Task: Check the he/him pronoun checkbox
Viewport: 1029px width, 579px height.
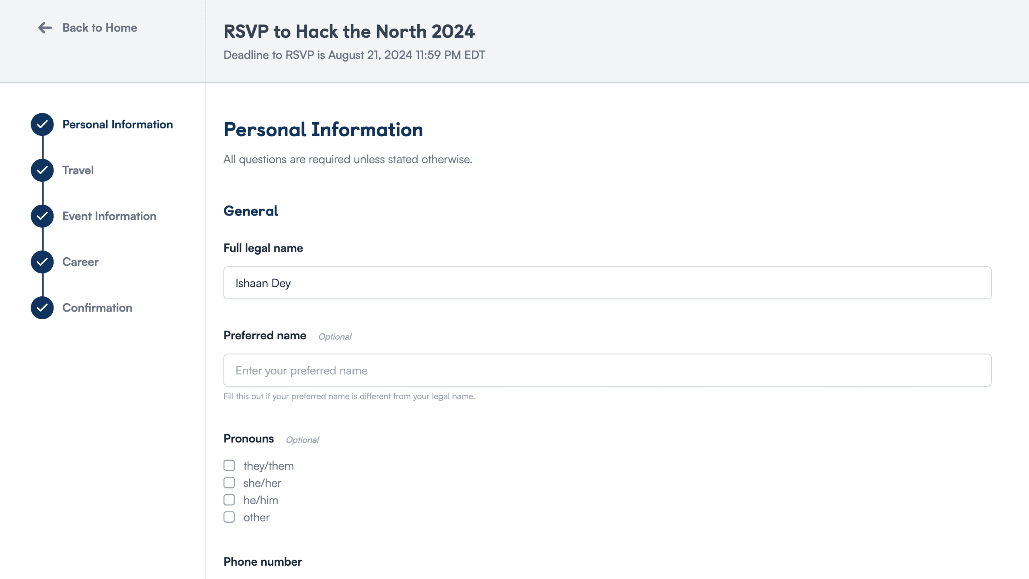Action: pyautogui.click(x=229, y=500)
